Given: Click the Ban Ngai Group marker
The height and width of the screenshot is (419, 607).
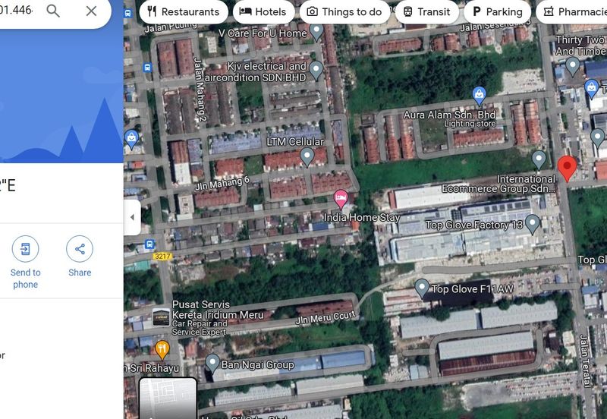Looking at the screenshot, I should click(213, 363).
